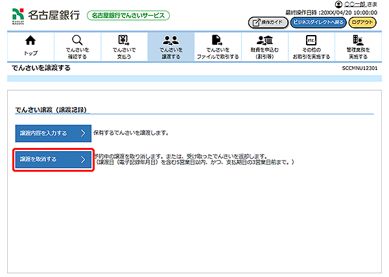Open the 操作ガイド button

pyautogui.click(x=267, y=21)
